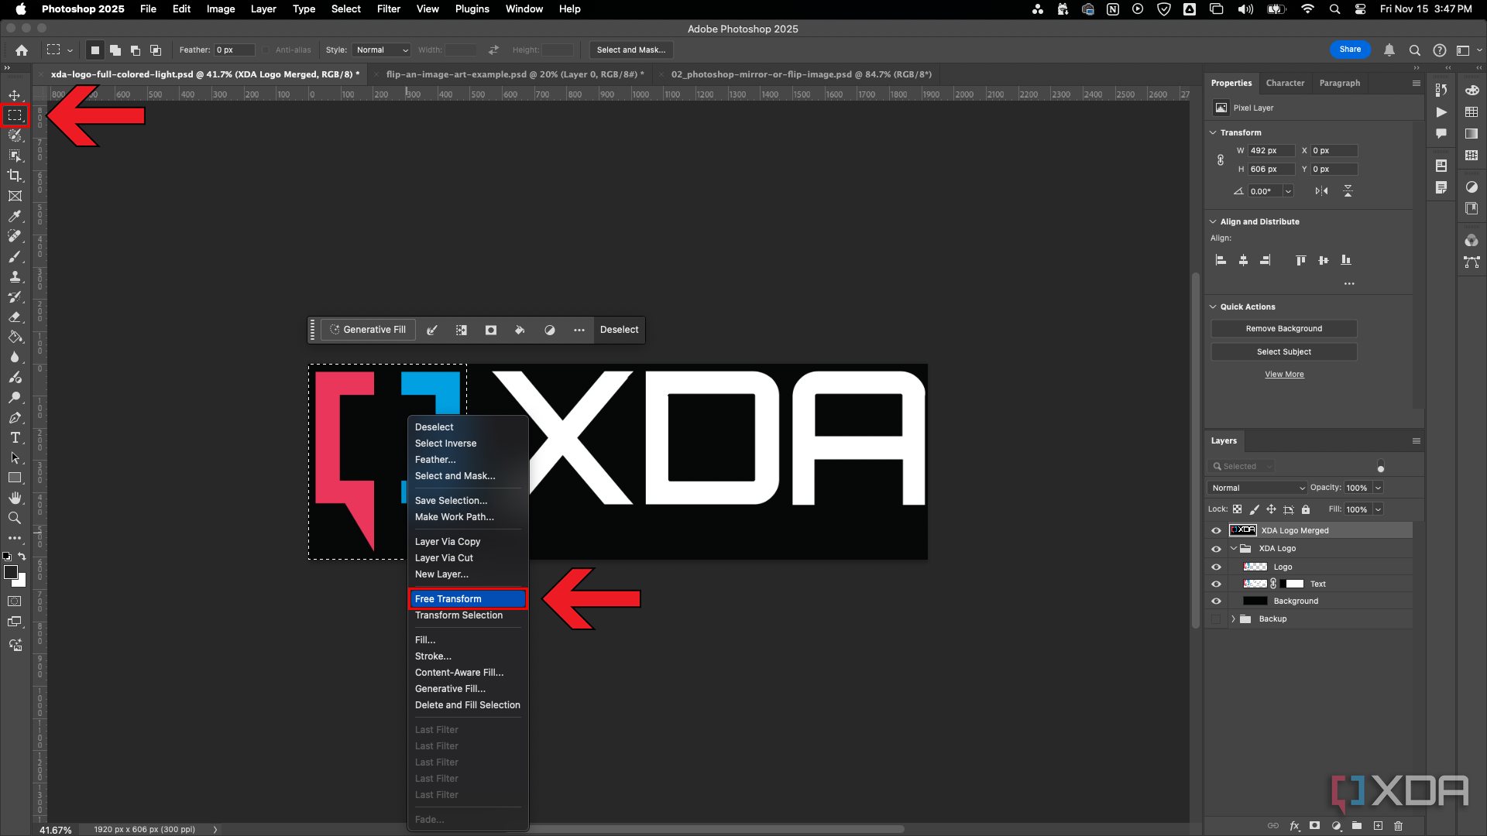The width and height of the screenshot is (1487, 836).
Task: Select the Zoom tool
Action: coord(14,518)
